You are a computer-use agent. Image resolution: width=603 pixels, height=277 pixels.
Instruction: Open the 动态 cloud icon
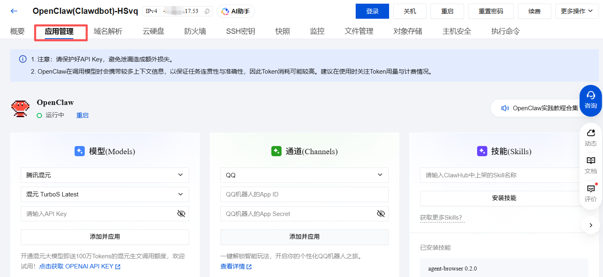(590, 137)
